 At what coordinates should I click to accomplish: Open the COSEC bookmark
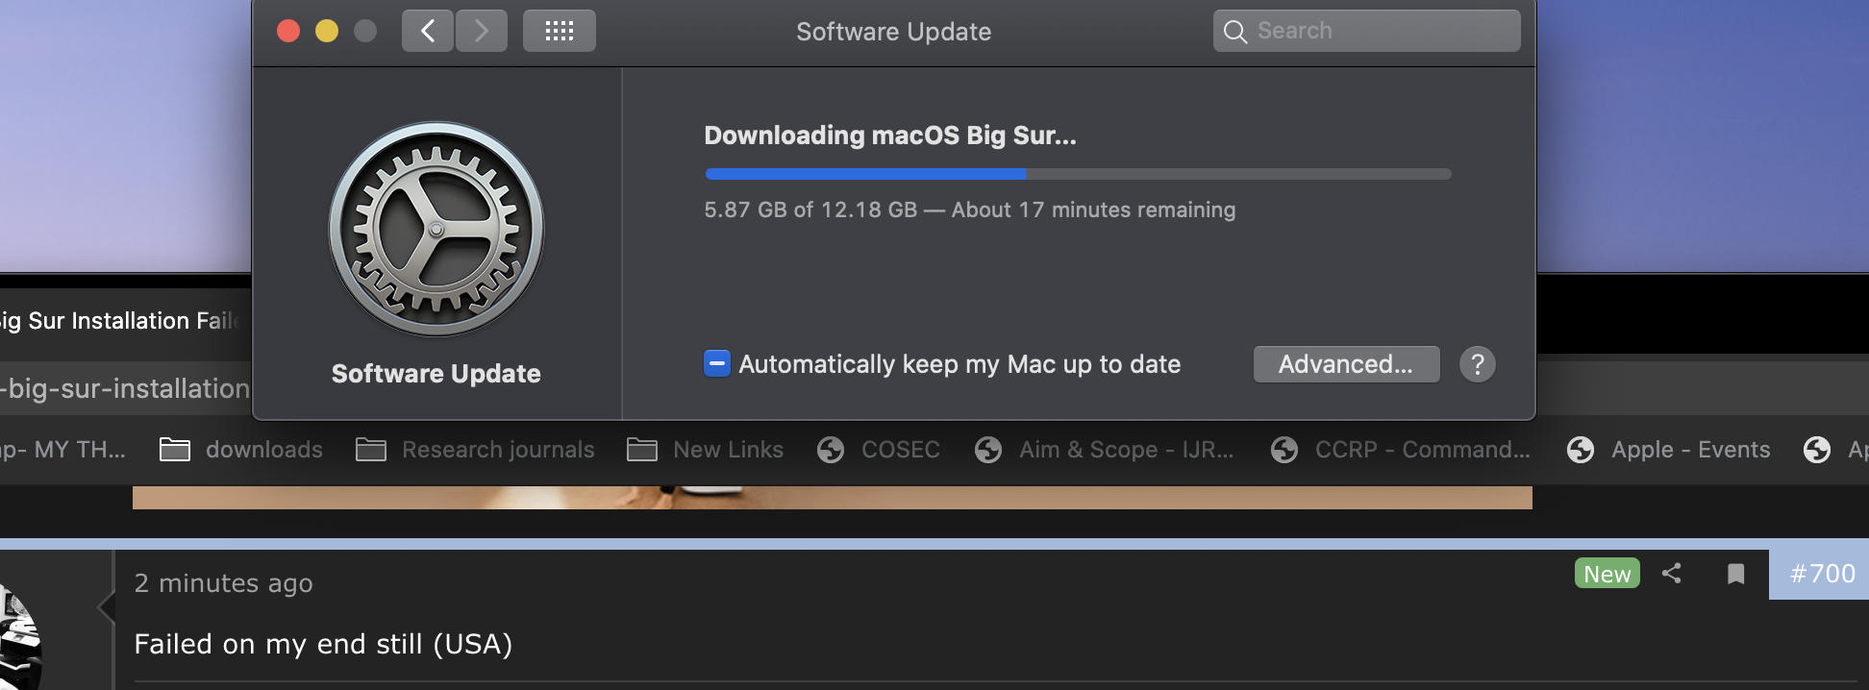(879, 450)
